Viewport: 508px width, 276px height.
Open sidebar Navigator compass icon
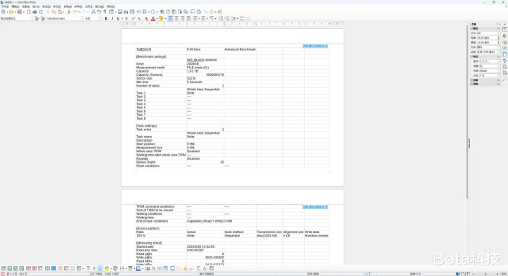(504, 48)
